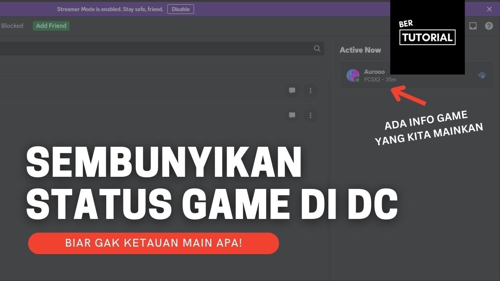Image resolution: width=500 pixels, height=281 pixels.
Task: Click the PCSX2 – 35m activity text
Action: click(380, 80)
